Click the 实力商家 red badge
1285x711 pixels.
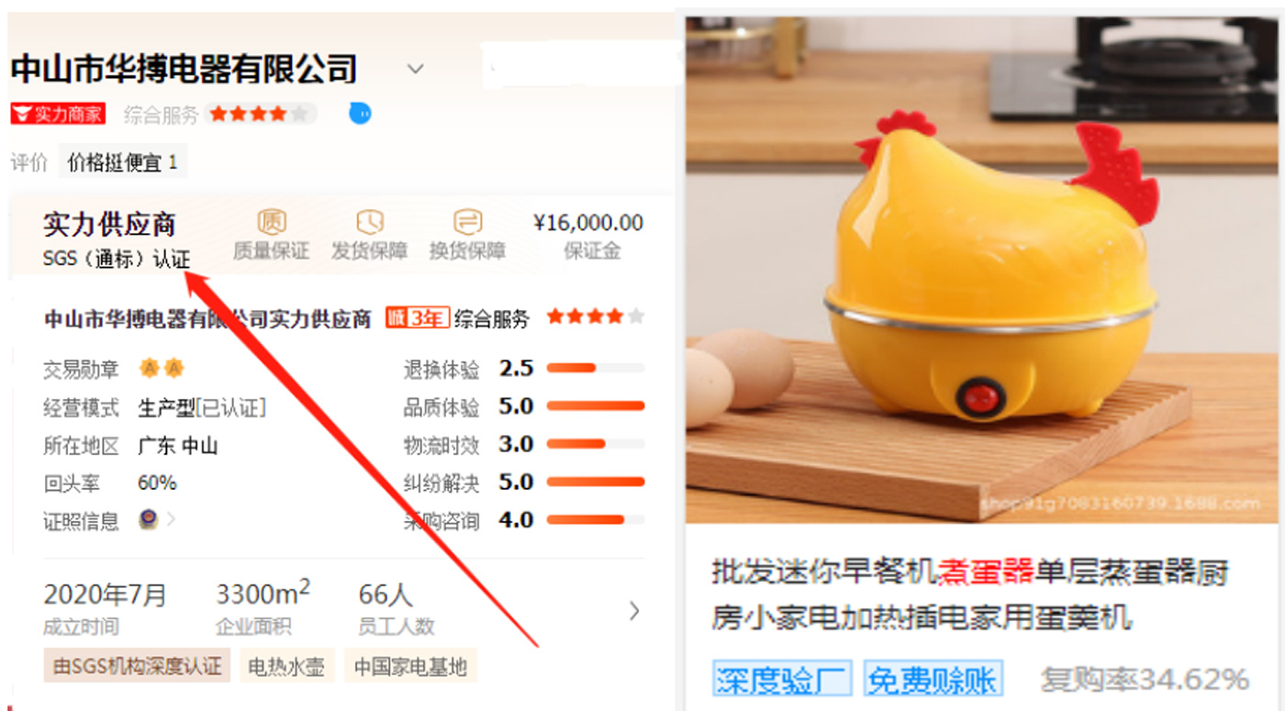[x=58, y=114]
